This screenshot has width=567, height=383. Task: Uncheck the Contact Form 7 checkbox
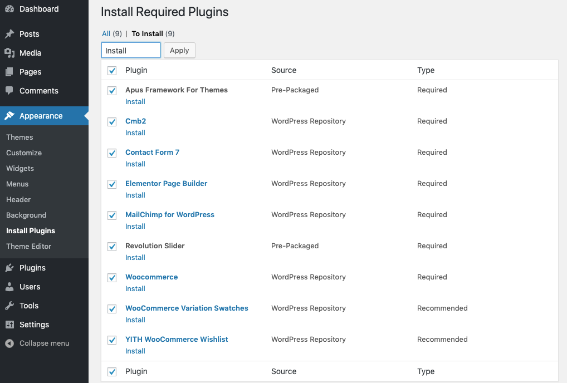[112, 153]
